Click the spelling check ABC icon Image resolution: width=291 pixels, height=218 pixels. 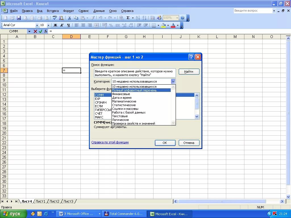tap(55, 18)
